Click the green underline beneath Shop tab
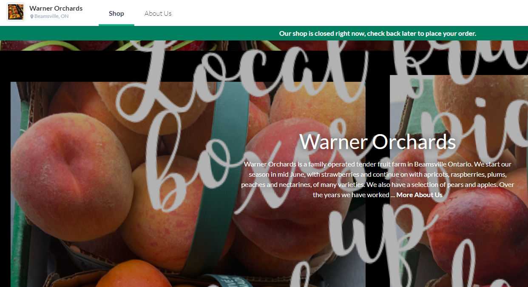528x287 pixels. pyautogui.click(x=116, y=25)
